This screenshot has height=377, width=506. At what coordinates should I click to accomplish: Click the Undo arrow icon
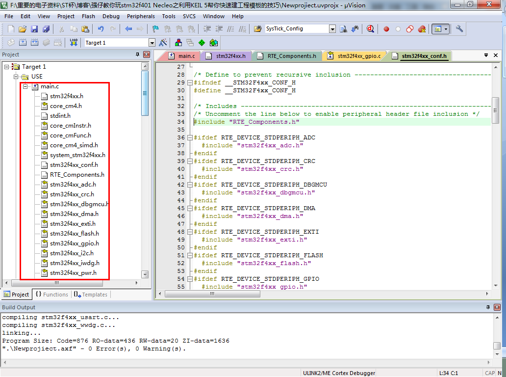pos(101,29)
